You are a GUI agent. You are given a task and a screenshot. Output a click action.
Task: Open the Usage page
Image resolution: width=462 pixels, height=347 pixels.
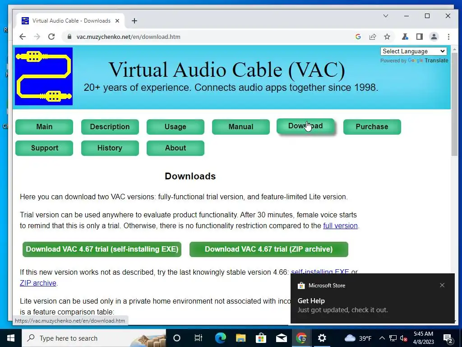(176, 127)
